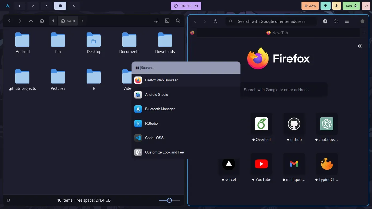The image size is (372, 209).
Task: Select the github-projects folder
Action: click(22, 80)
